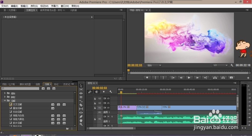Play the sequence in program monitor
This screenshot has height=136, width=252.
coord(189,77)
